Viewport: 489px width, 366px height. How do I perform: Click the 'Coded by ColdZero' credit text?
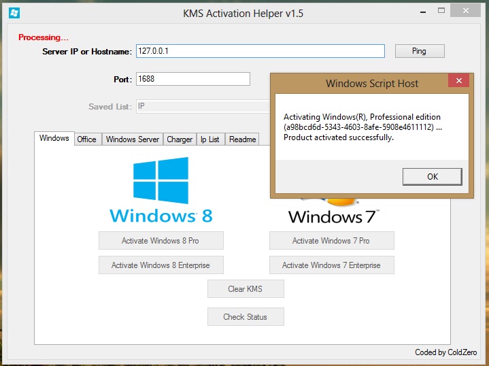coord(445,352)
